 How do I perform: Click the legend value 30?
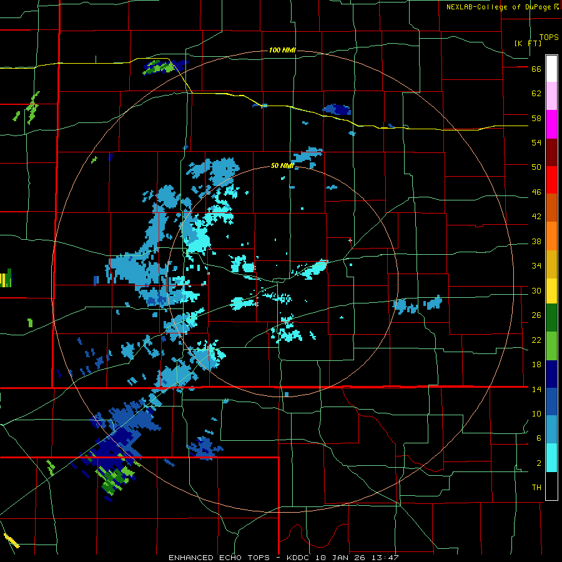536,290
